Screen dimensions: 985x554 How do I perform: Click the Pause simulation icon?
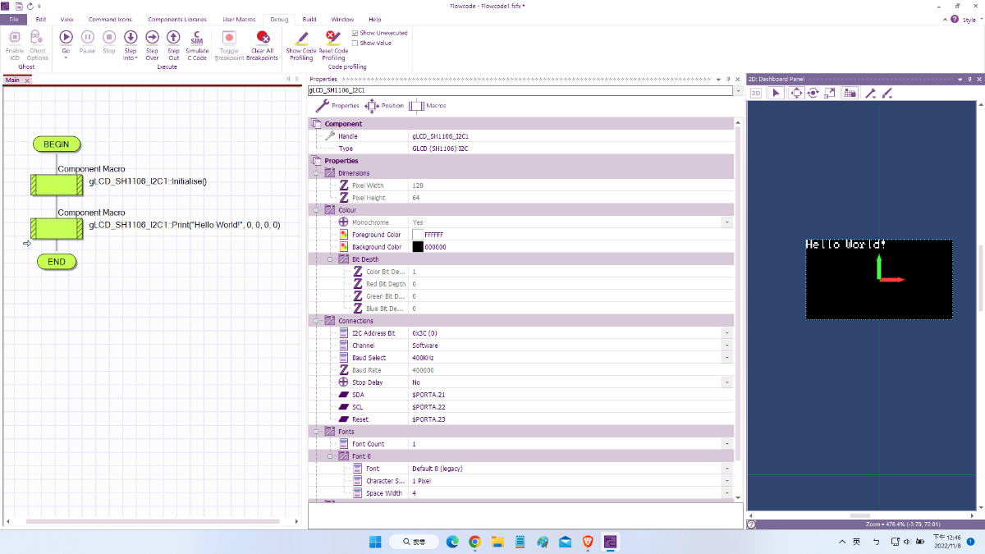click(88, 37)
